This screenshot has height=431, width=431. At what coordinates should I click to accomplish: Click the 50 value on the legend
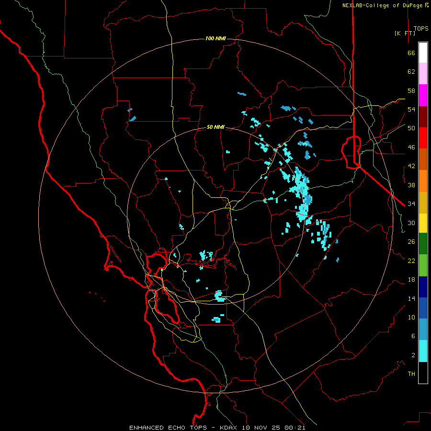click(411, 128)
